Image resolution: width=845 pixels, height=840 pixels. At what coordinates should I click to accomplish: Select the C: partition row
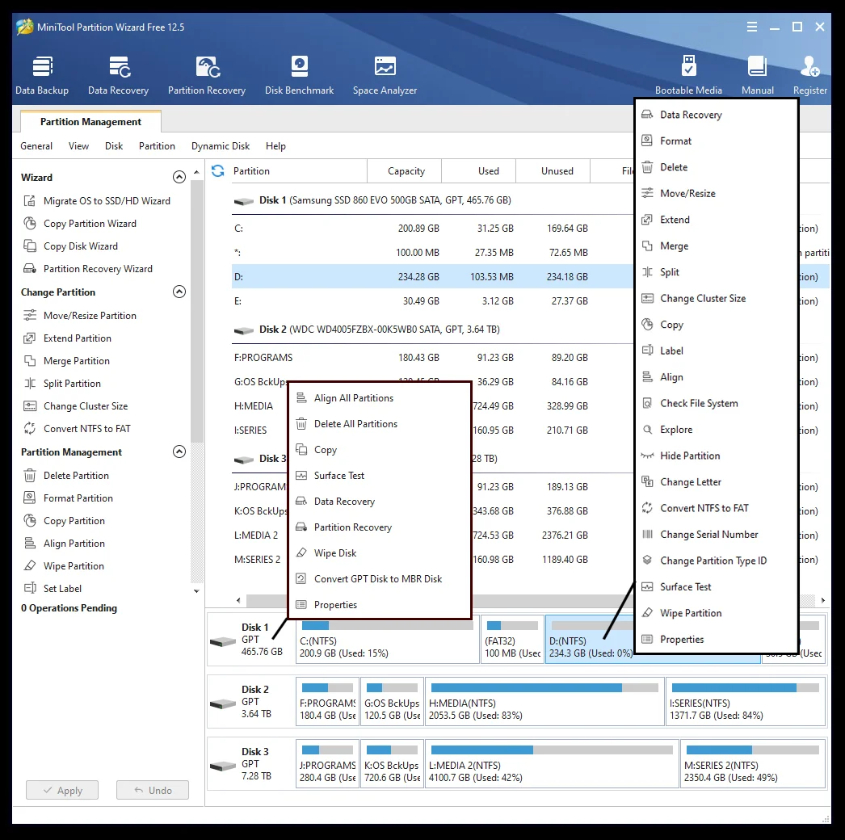tap(433, 229)
